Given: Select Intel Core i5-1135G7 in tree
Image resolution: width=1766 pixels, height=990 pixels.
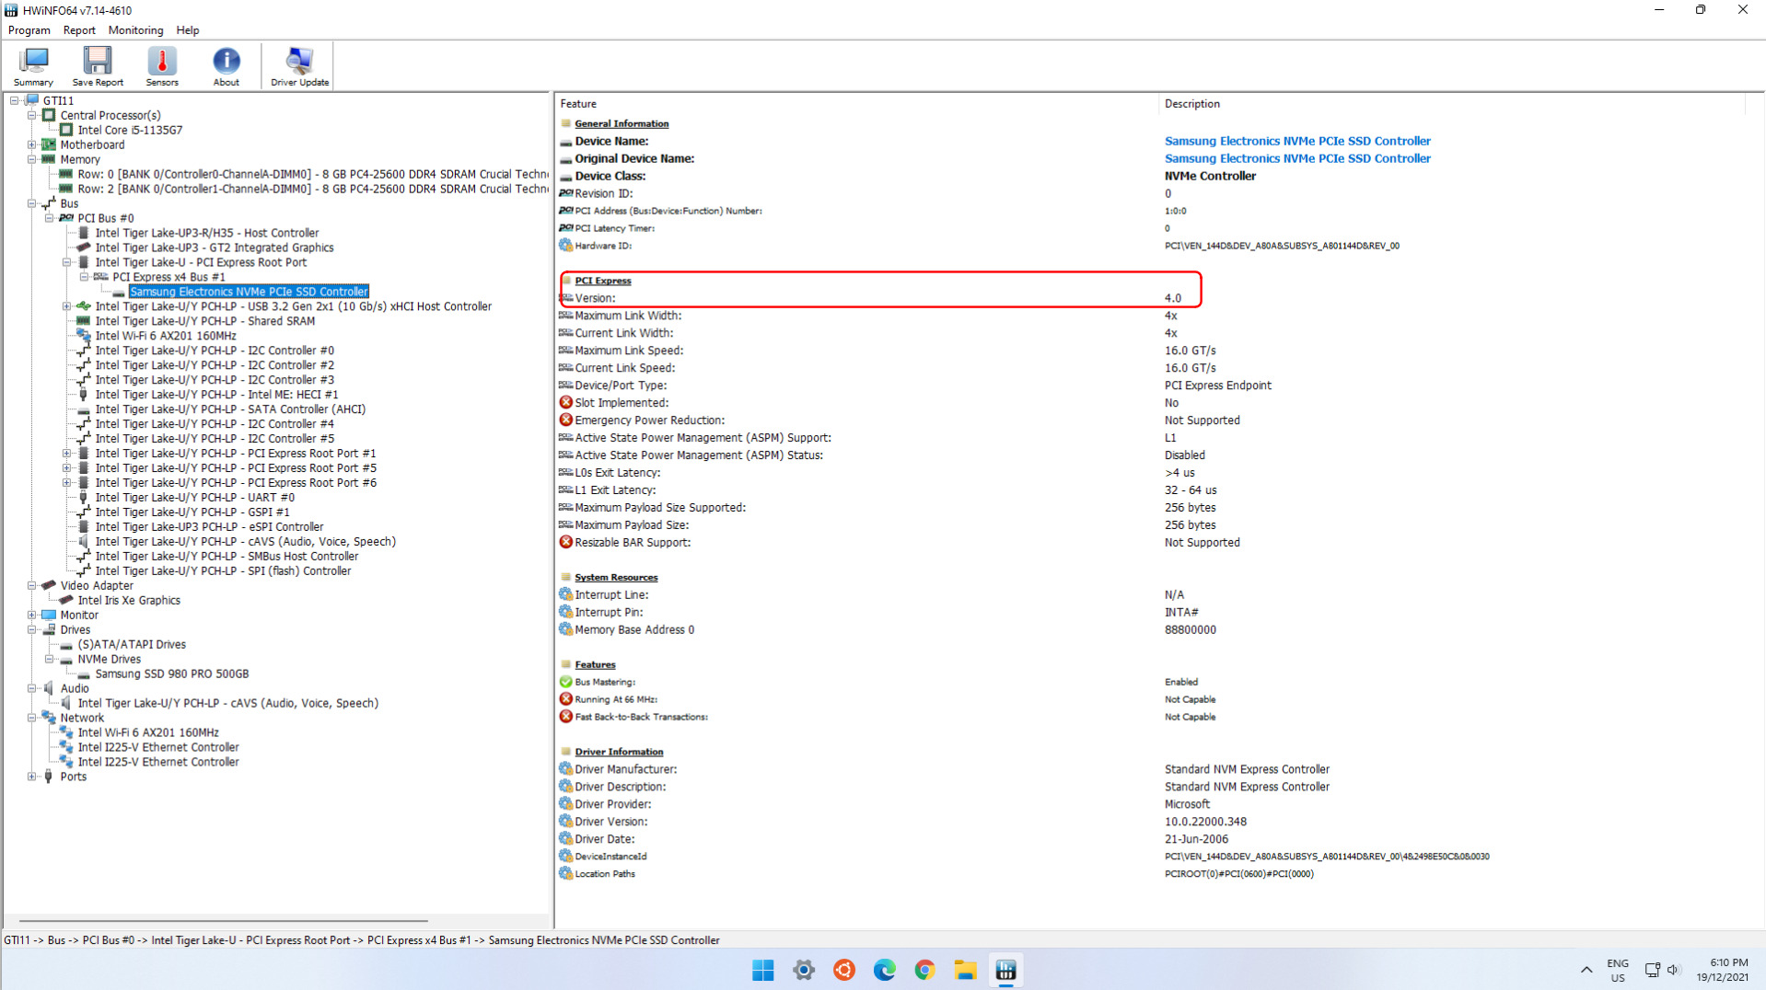Looking at the screenshot, I should (x=130, y=130).
